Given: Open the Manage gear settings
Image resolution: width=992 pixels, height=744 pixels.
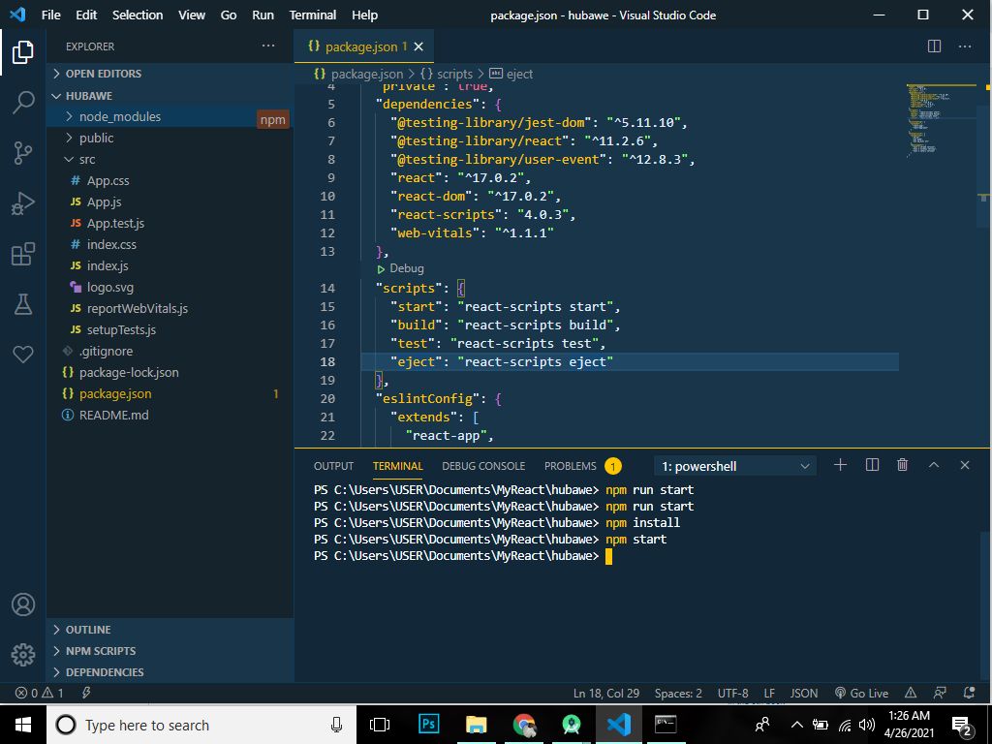Looking at the screenshot, I should pyautogui.click(x=23, y=655).
